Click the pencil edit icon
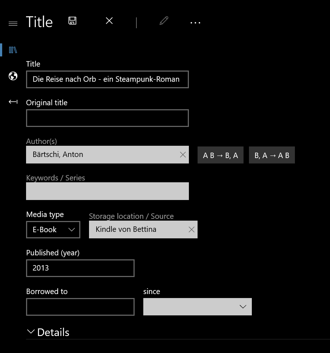This screenshot has height=353, width=330. [164, 21]
